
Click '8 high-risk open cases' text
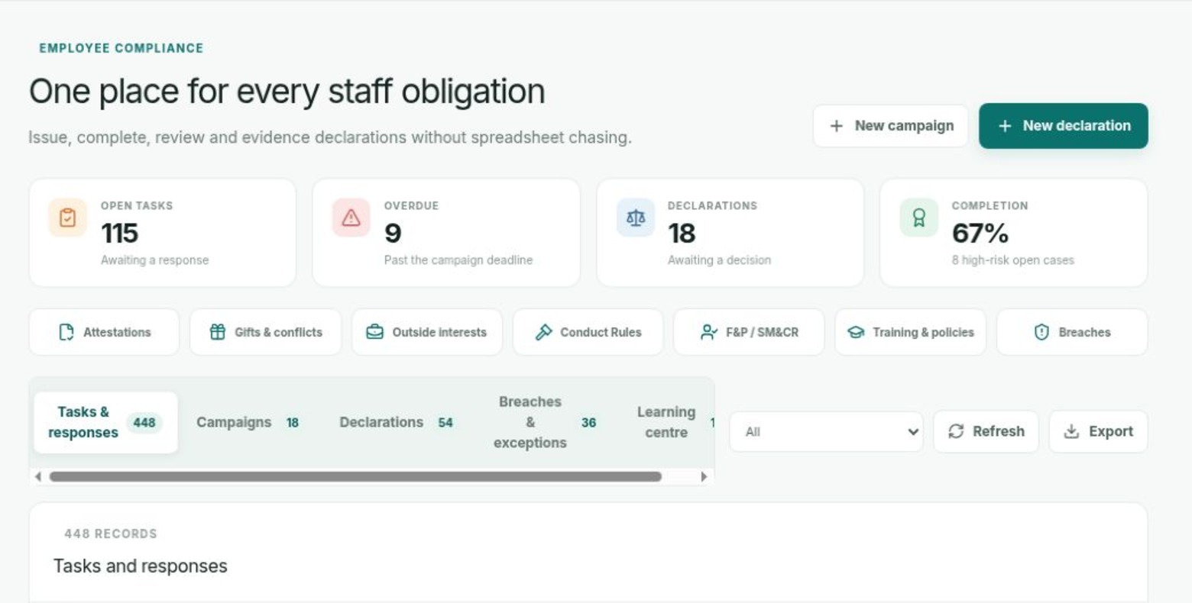(1013, 260)
